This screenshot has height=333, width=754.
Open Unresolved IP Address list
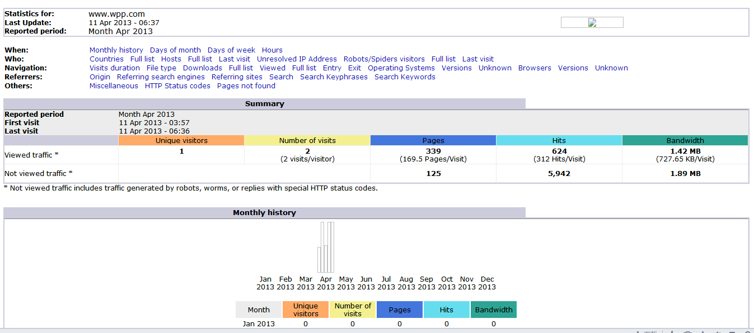[x=297, y=59]
